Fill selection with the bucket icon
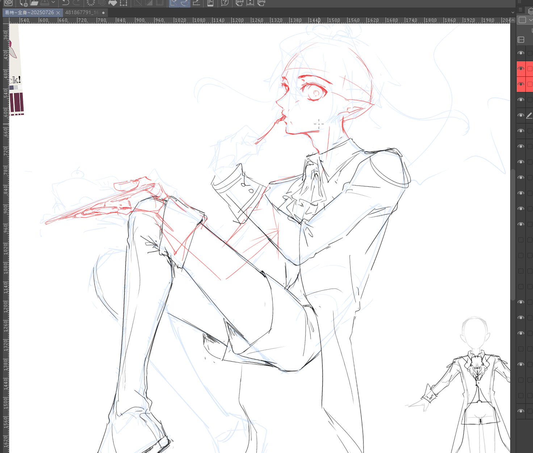The width and height of the screenshot is (533, 453). coord(113,3)
